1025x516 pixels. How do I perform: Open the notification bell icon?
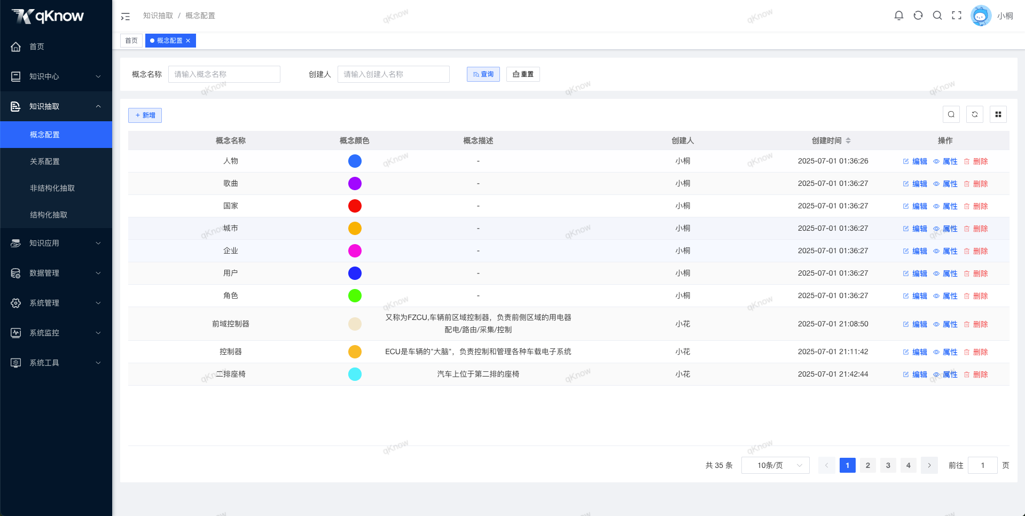pos(899,15)
